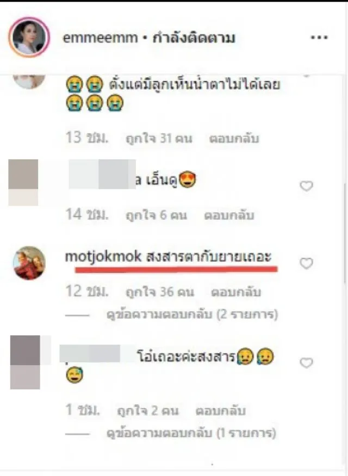Expand 2 replies under motjokmok comment

[x=192, y=314]
